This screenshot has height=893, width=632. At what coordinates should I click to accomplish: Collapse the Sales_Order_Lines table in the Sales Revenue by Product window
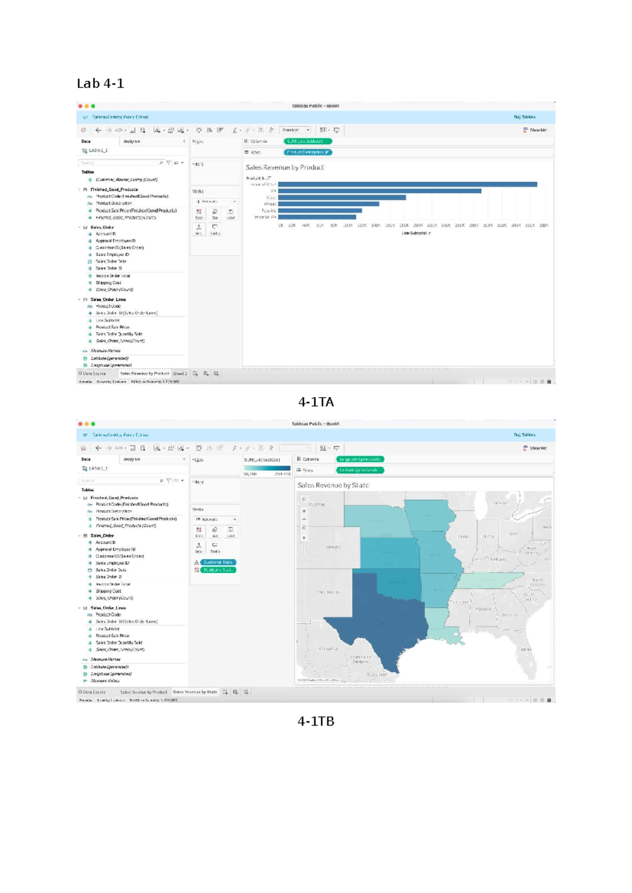pos(80,300)
